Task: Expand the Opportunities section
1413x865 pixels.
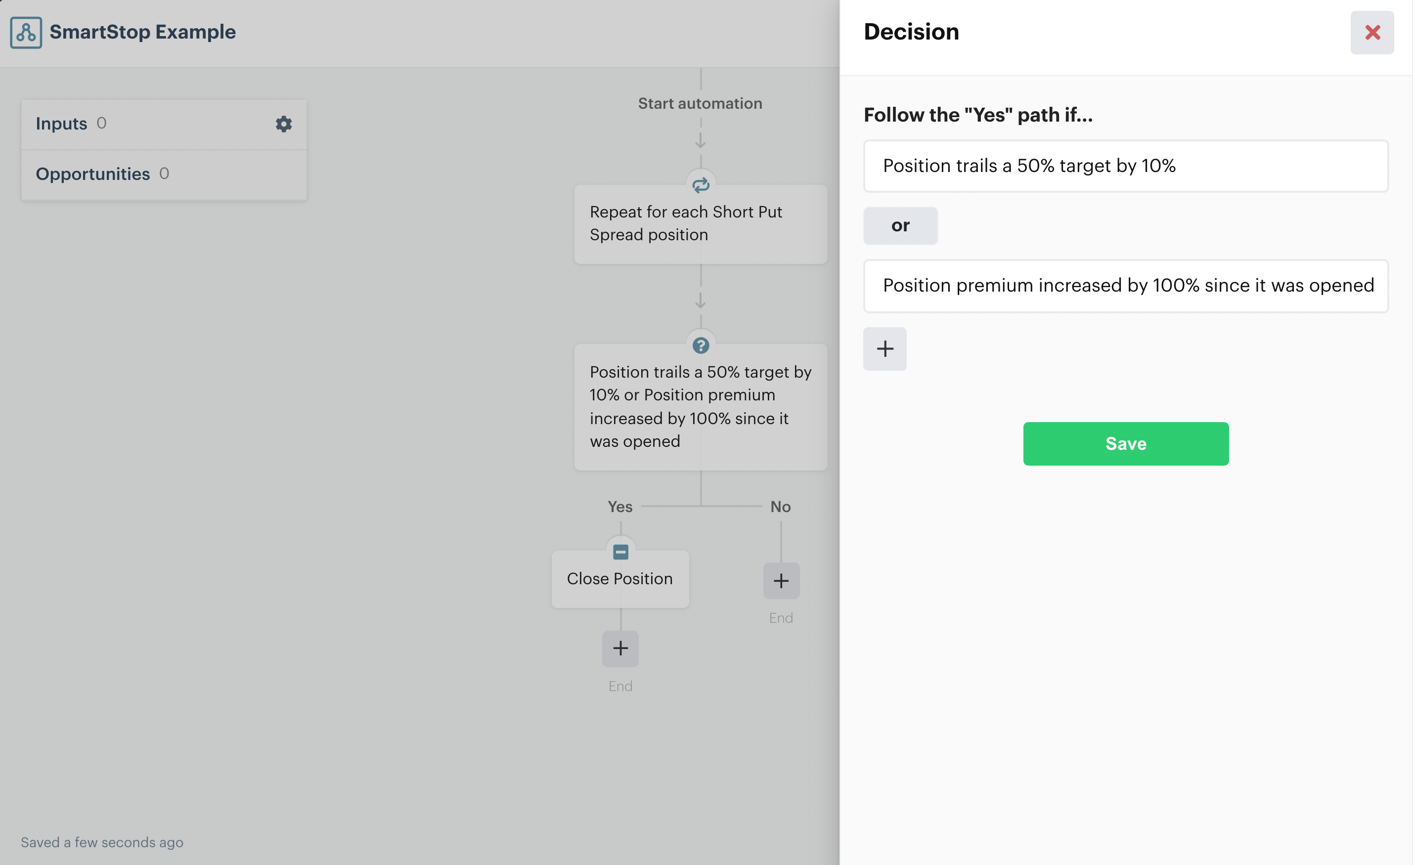Action: [93, 173]
